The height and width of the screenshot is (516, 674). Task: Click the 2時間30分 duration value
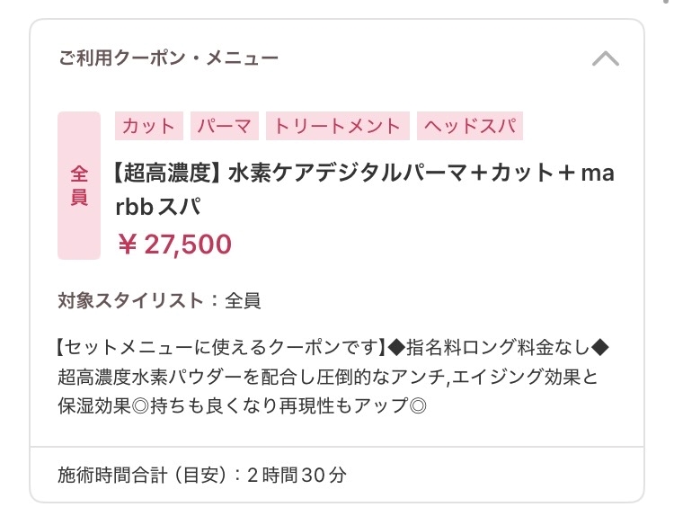coord(296,474)
